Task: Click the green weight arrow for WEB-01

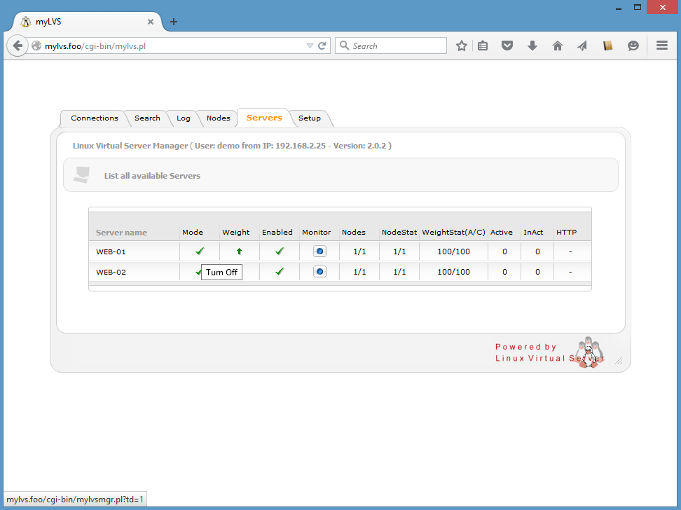Action: (239, 251)
